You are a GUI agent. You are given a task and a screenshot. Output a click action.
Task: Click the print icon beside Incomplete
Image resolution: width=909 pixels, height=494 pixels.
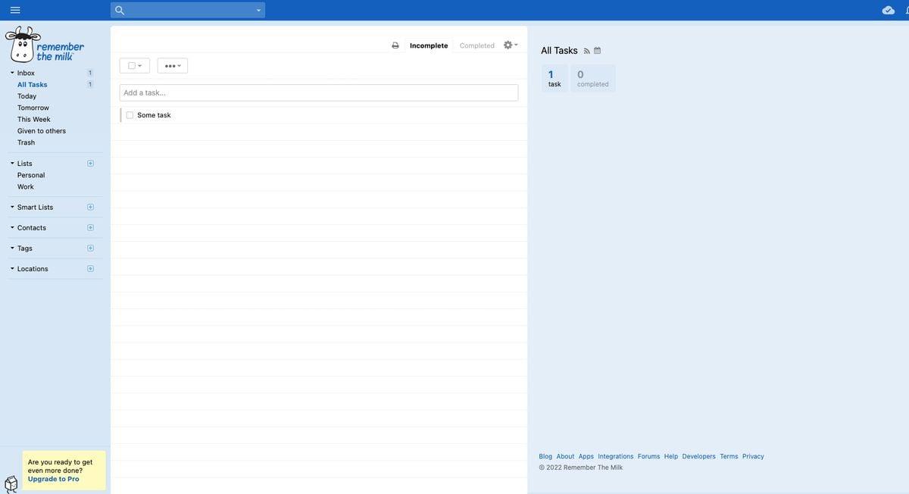(x=395, y=45)
